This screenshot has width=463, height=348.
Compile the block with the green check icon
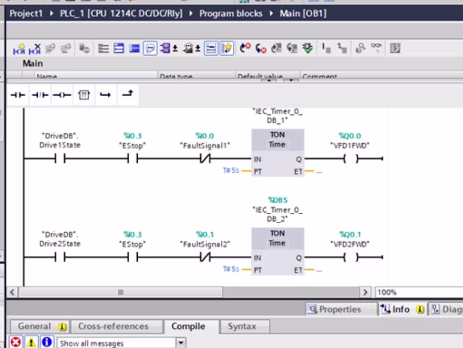coord(307,48)
